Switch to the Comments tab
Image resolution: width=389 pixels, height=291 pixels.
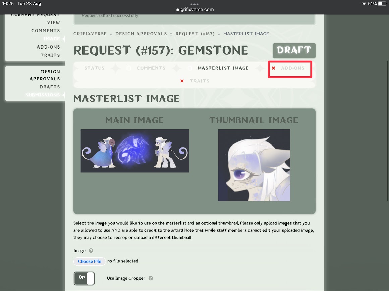(x=151, y=68)
